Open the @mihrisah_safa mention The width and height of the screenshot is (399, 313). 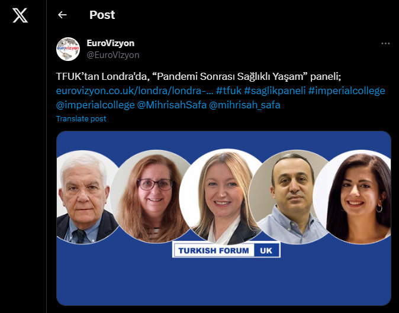(x=244, y=105)
